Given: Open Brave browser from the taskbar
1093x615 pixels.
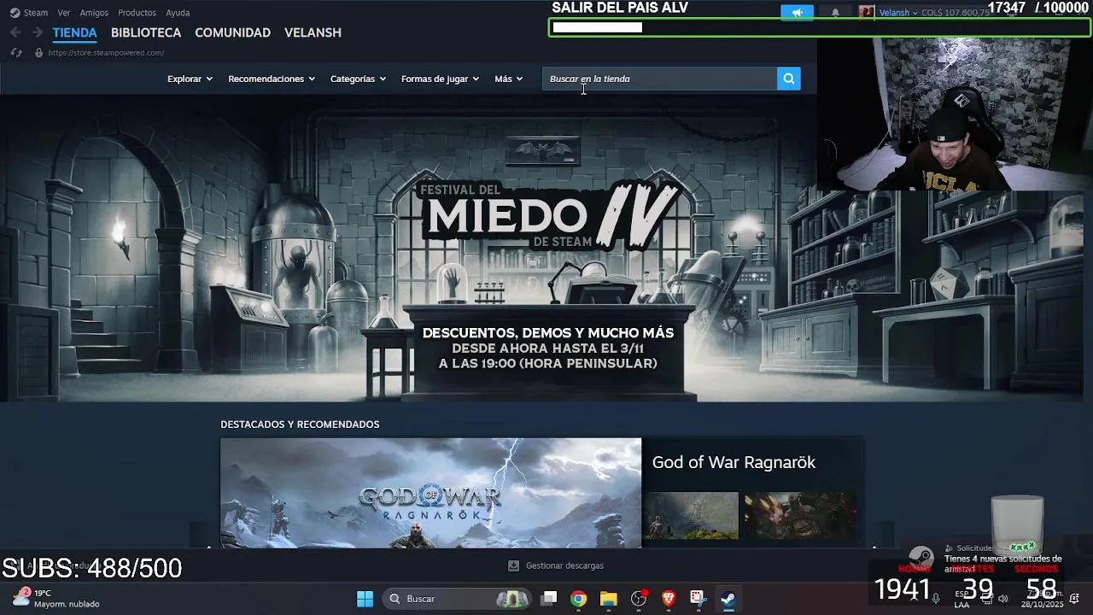Looking at the screenshot, I should (x=668, y=599).
